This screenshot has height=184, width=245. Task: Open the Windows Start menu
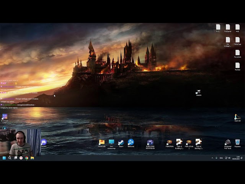(x=4, y=158)
